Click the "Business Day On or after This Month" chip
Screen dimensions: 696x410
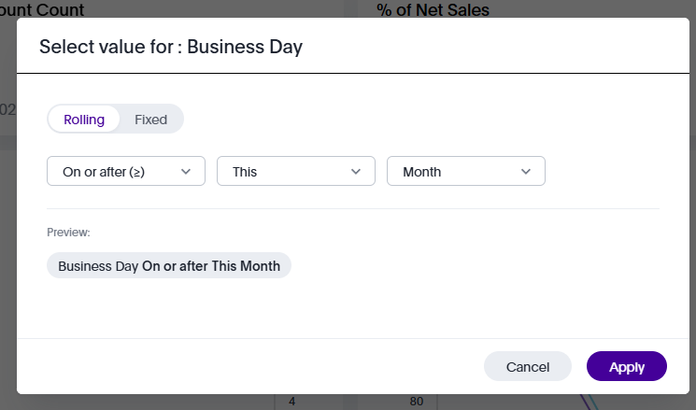click(169, 266)
